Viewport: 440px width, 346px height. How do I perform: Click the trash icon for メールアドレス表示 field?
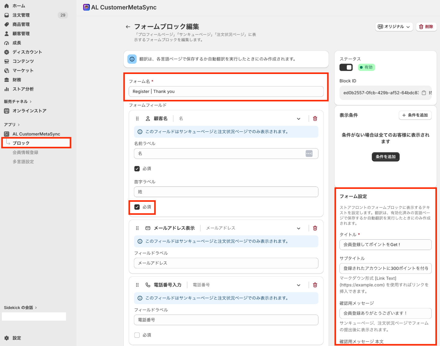click(x=315, y=228)
